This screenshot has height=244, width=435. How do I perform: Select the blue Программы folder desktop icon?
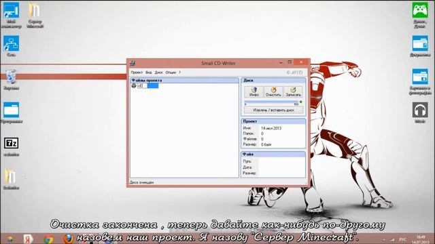pyautogui.click(x=11, y=113)
